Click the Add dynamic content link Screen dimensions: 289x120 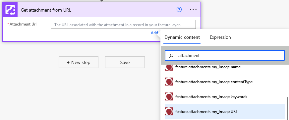(154, 33)
